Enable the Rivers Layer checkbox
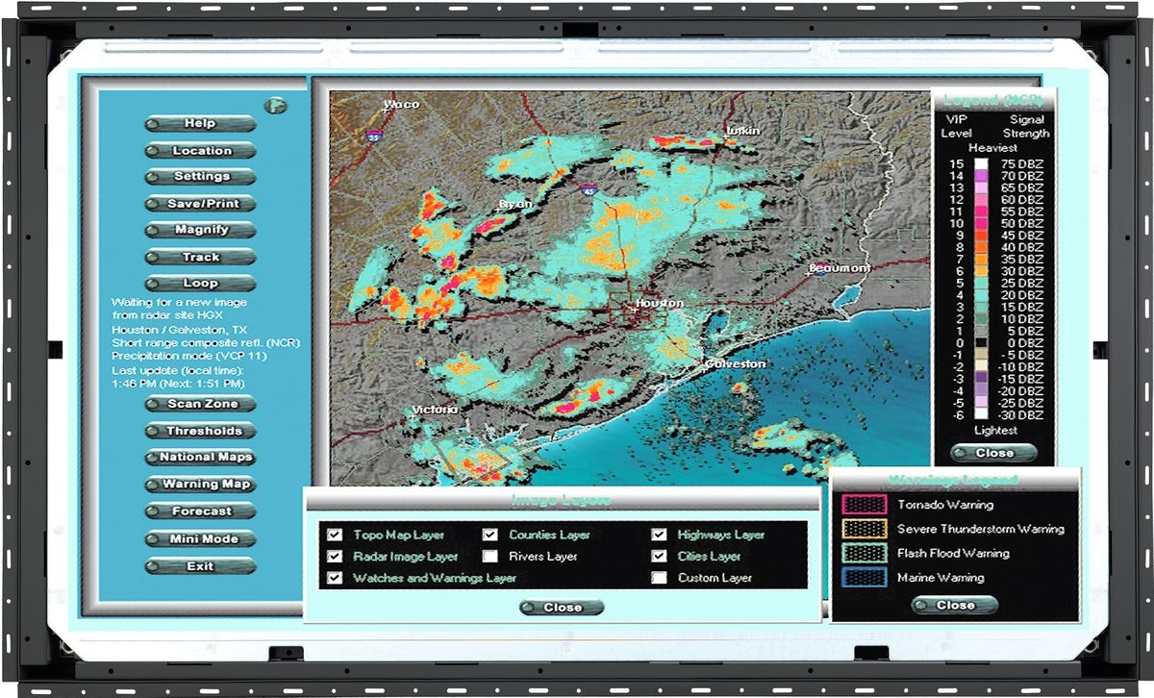Viewport: 1154px width, 698px height. click(x=490, y=557)
